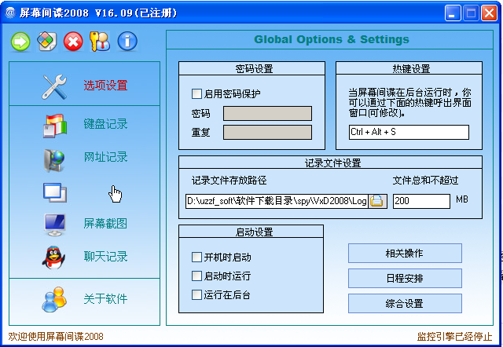The width and height of the screenshot is (503, 347).
Task: Click the 重复 password input field
Action: point(267,133)
